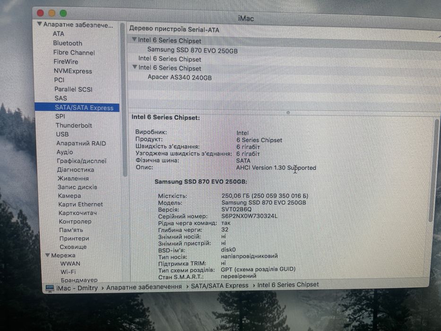Click the Дерево пристроїв Serial-ATA column header

(x=174, y=29)
